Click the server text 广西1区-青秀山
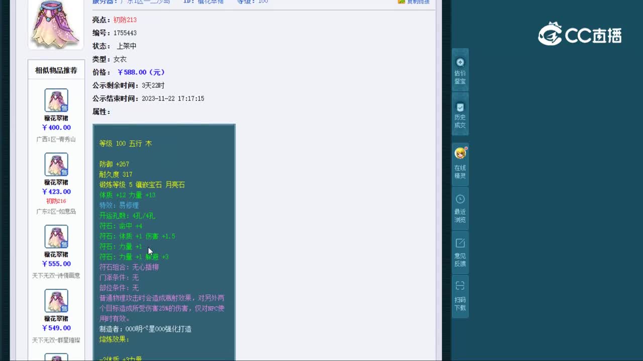 click(x=56, y=139)
